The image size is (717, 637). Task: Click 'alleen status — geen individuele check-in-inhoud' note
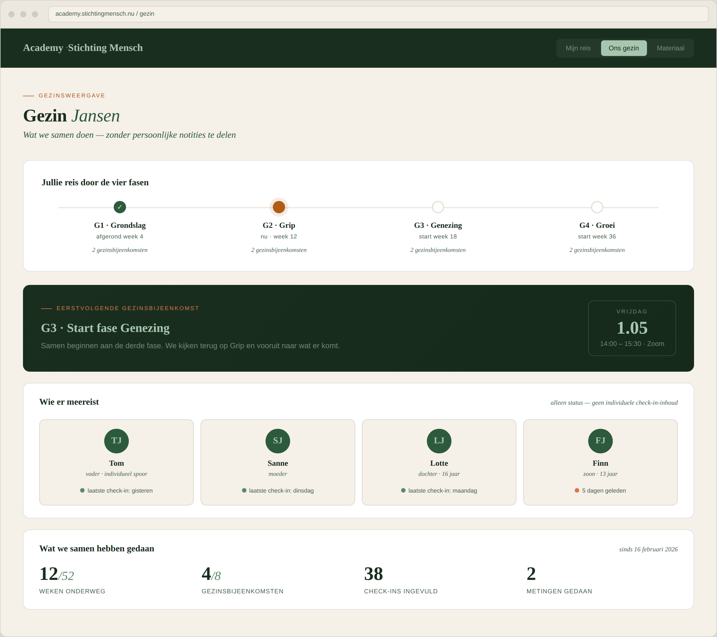click(614, 402)
